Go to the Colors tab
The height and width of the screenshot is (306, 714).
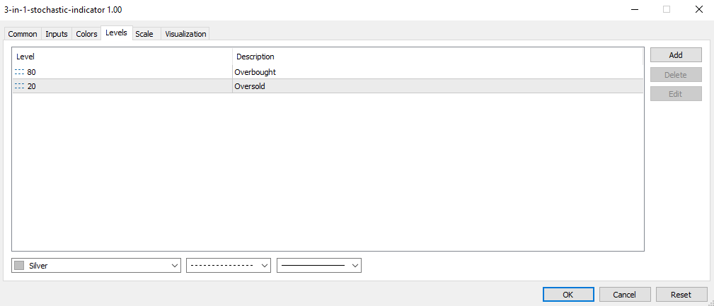pos(86,34)
